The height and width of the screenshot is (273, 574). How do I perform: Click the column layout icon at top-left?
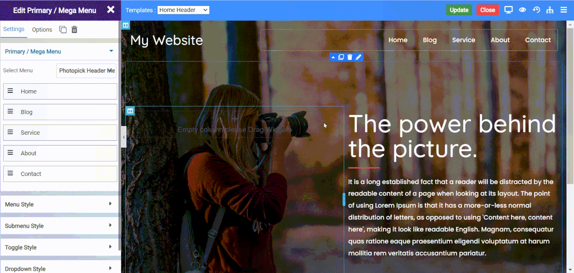(x=126, y=25)
